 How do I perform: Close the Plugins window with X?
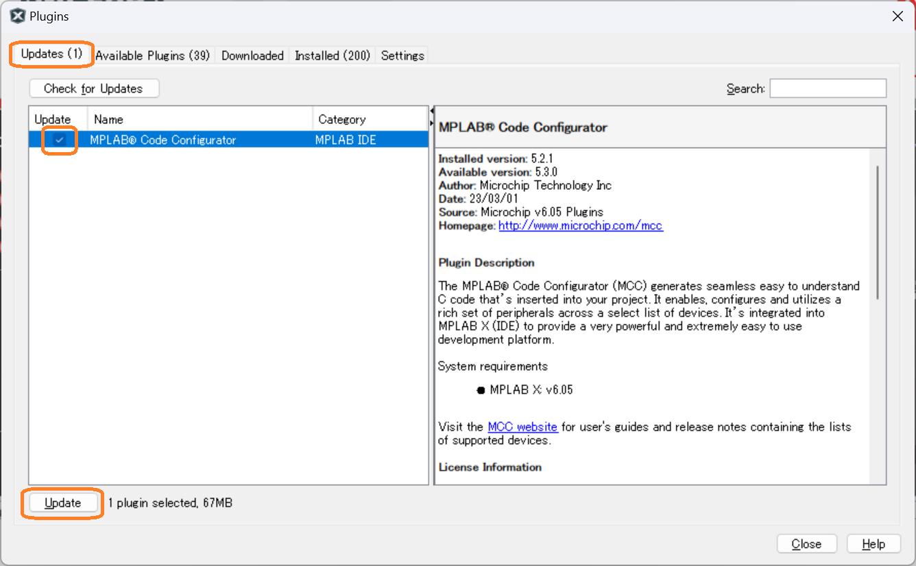(897, 16)
